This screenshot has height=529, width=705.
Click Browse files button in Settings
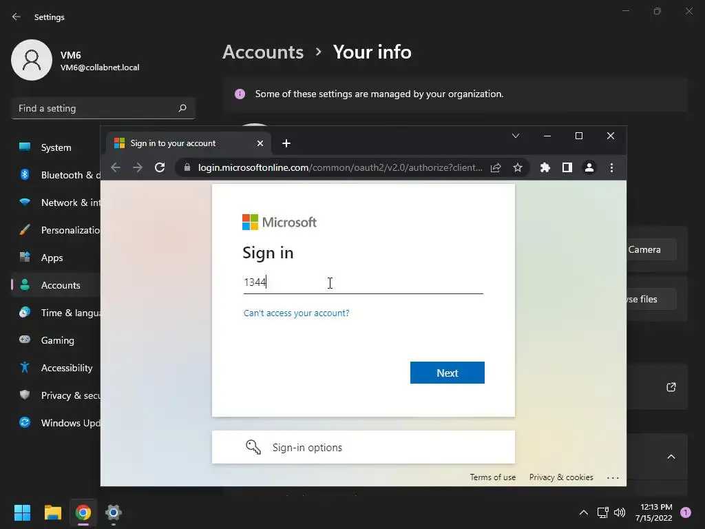(x=651, y=299)
